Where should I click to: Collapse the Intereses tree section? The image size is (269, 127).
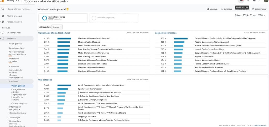point(8,81)
